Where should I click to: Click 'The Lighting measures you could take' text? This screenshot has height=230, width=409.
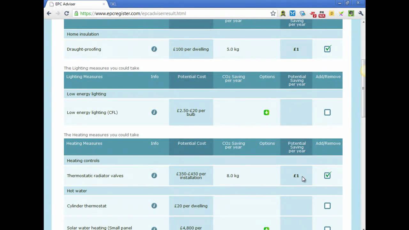tap(102, 68)
